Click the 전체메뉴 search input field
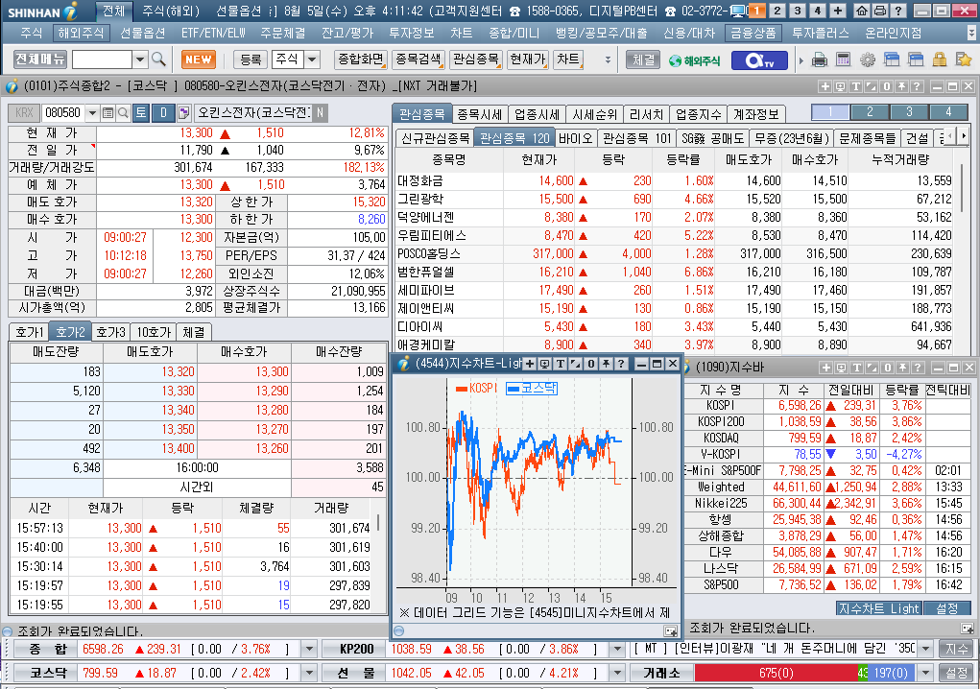 pyautogui.click(x=102, y=59)
